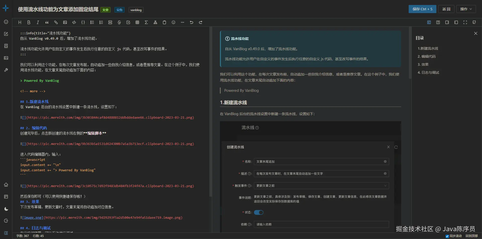Jump to 4. 日志与调试 in the outline
This screenshot has height=239, width=482.
pos(429,72)
